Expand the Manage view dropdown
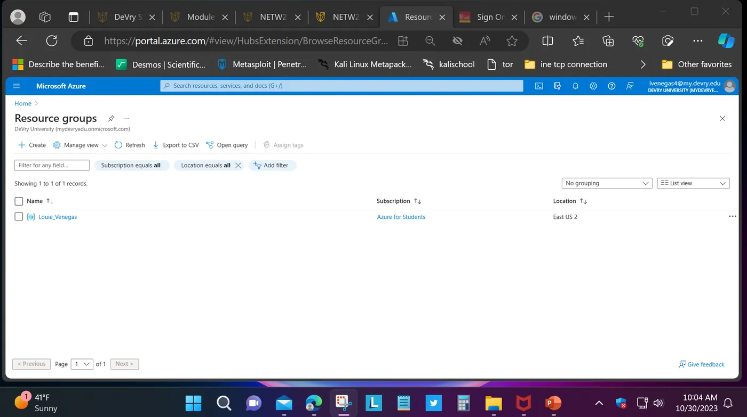The height and width of the screenshot is (417, 747). pyautogui.click(x=80, y=145)
